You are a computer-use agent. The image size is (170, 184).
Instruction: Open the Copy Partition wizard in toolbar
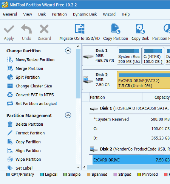point(116,32)
